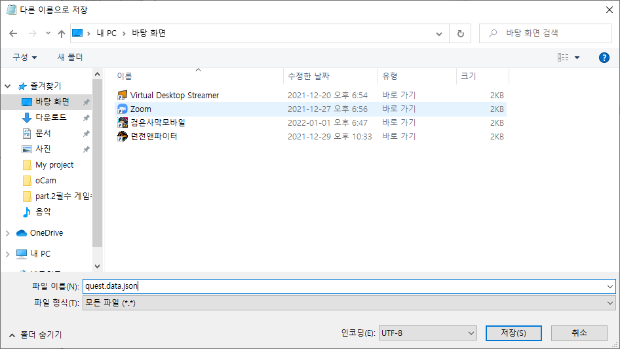Click the pin icon beside 다운로드
620x349 pixels.
pos(87,118)
